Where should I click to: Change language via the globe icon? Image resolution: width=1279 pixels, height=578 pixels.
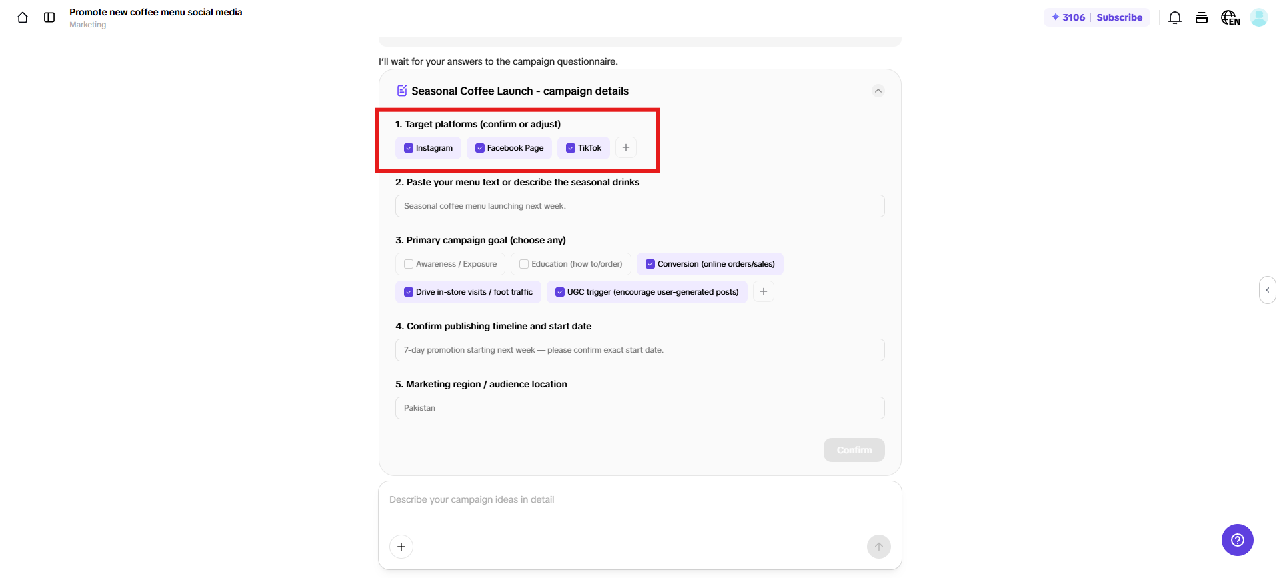coord(1230,18)
